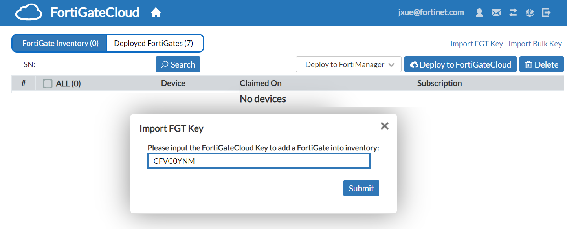Viewport: 567px width, 229px height.
Task: Click the Import Bulk Key link
Action: coord(535,44)
